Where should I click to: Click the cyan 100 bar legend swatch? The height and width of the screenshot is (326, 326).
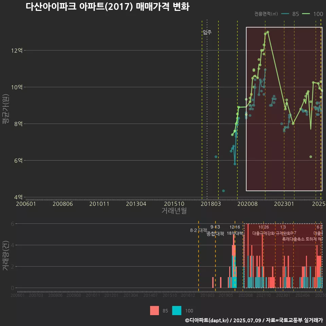(x=177, y=311)
